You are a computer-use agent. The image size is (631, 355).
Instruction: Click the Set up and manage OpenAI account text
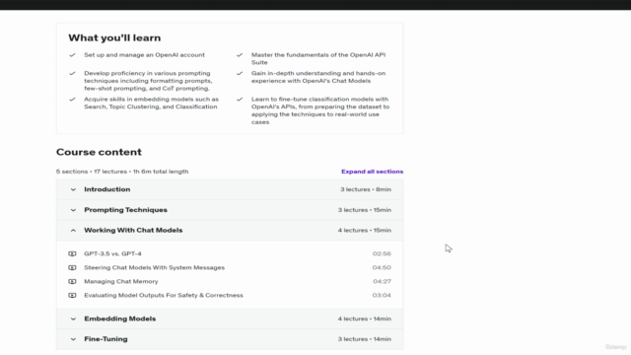tap(145, 55)
